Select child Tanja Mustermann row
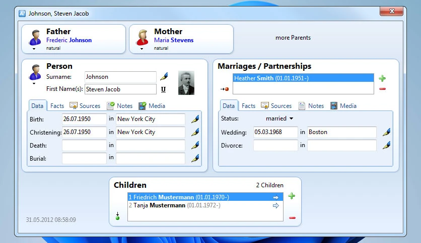This screenshot has width=421, height=243. coord(205,205)
